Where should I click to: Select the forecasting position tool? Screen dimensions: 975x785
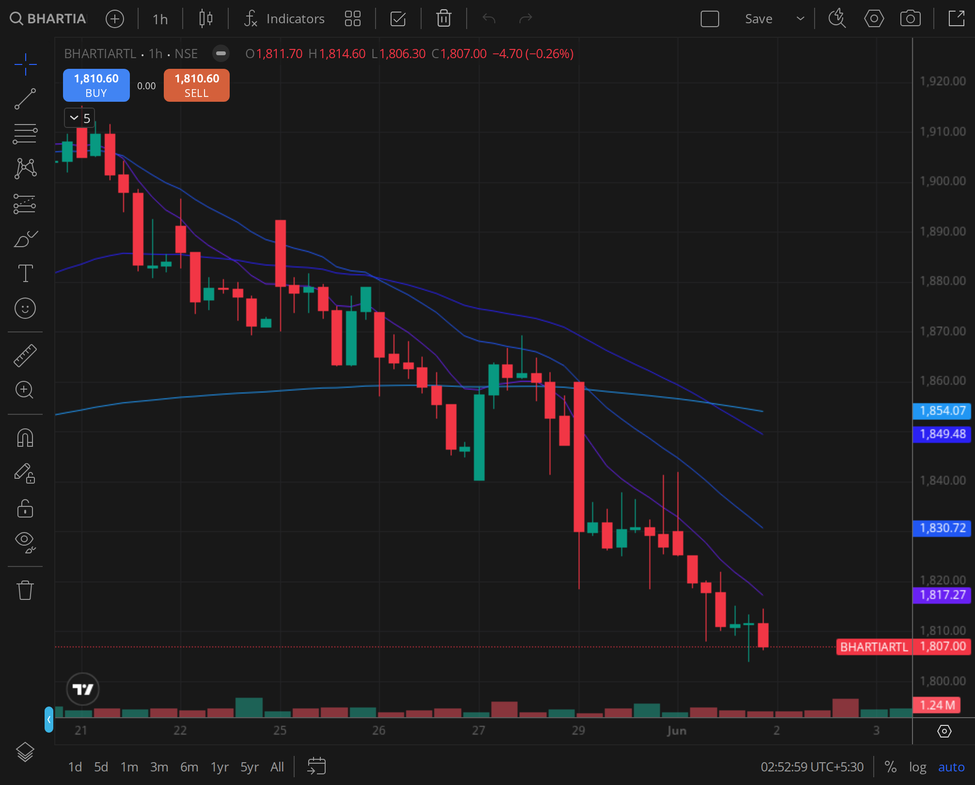point(25,204)
